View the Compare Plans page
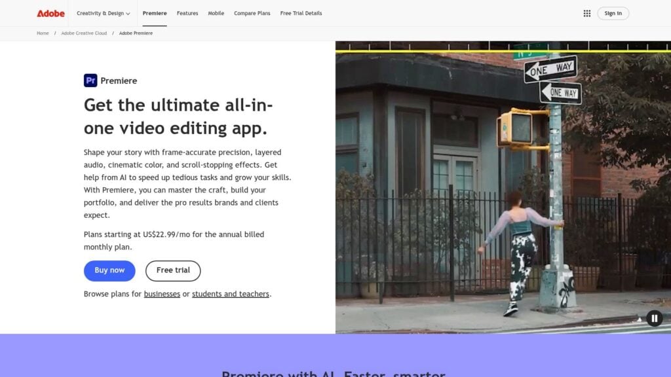Viewport: 671px width, 377px height. coord(252,13)
